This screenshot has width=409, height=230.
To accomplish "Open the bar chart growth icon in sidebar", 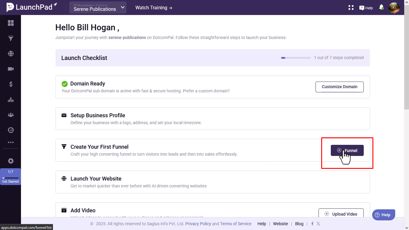I will (x=11, y=100).
